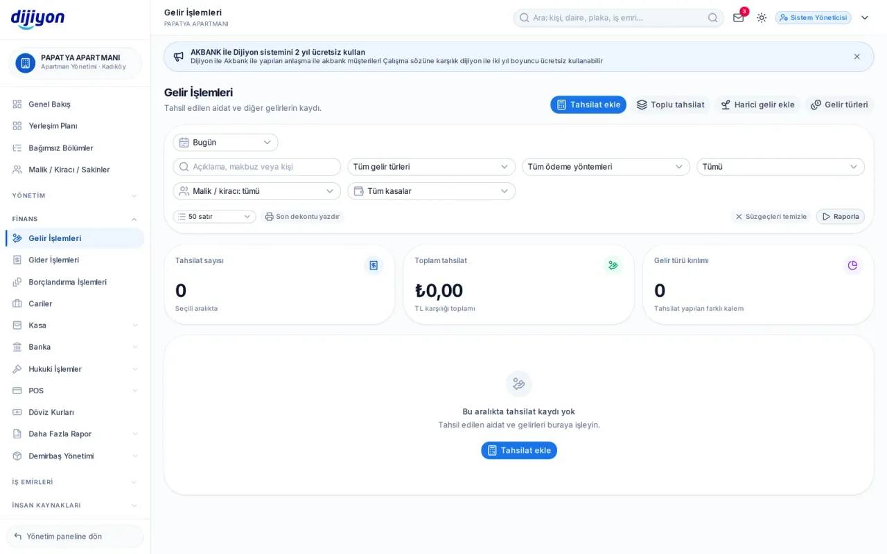The height and width of the screenshot is (554, 887).
Task: Open Yerleşim Planı in sidebar
Action: 75,126
